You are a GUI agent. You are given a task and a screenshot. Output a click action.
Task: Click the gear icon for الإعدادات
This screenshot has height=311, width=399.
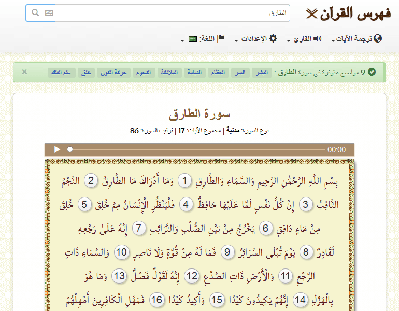(273, 38)
